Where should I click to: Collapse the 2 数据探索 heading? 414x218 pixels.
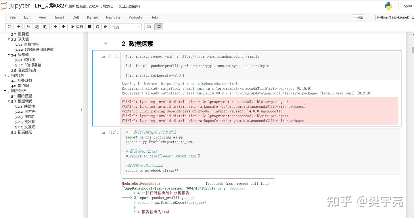pos(106,43)
